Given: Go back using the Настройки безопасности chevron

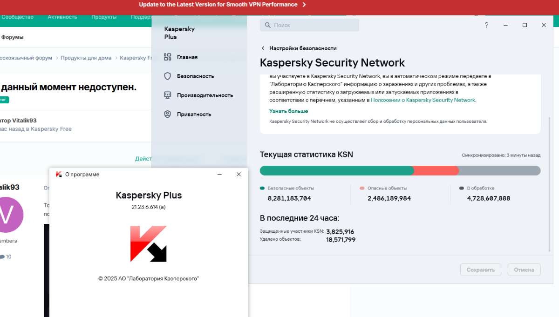Looking at the screenshot, I should 263,48.
